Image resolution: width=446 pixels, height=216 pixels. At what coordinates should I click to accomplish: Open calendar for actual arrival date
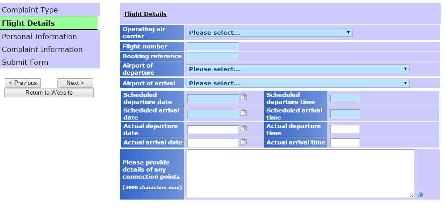click(244, 142)
